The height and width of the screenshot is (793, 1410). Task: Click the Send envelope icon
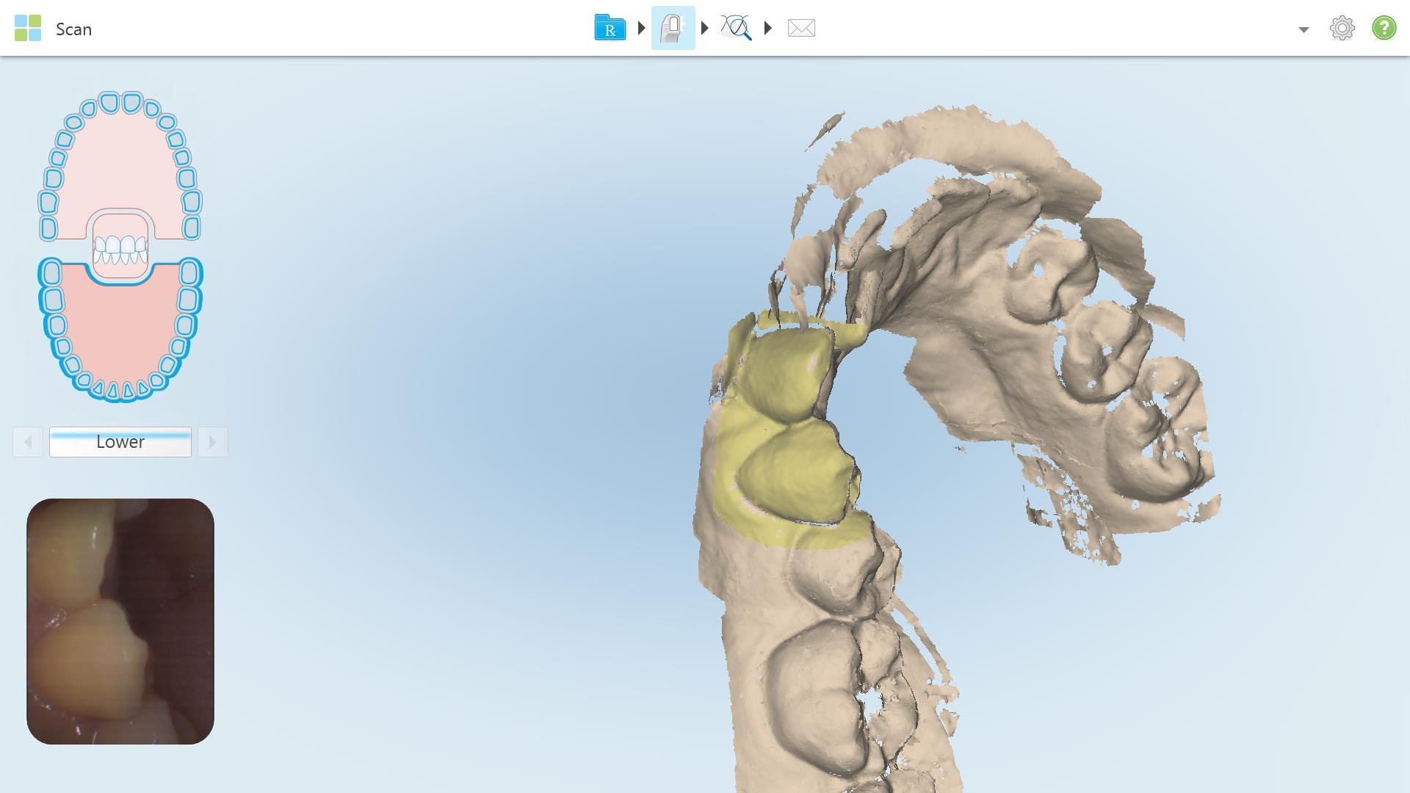(800, 28)
